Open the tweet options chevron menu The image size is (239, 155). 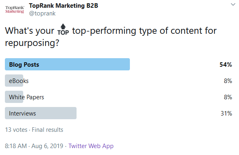click(x=233, y=4)
